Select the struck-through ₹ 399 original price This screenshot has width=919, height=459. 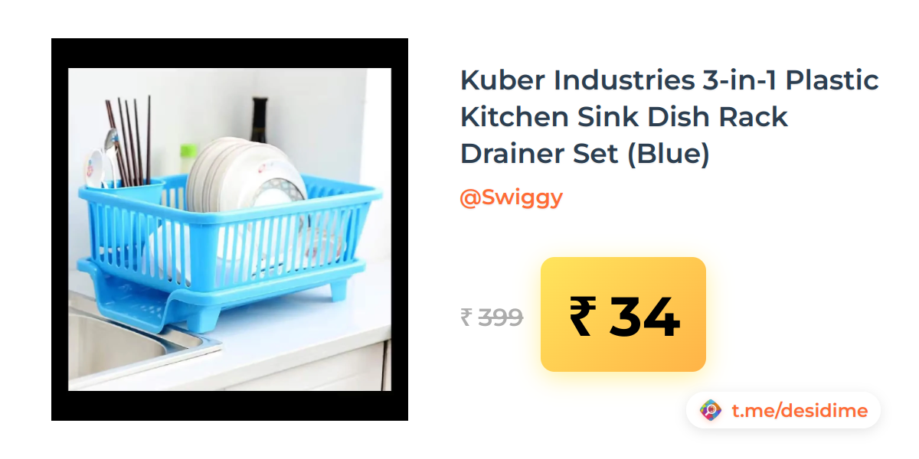click(x=492, y=316)
